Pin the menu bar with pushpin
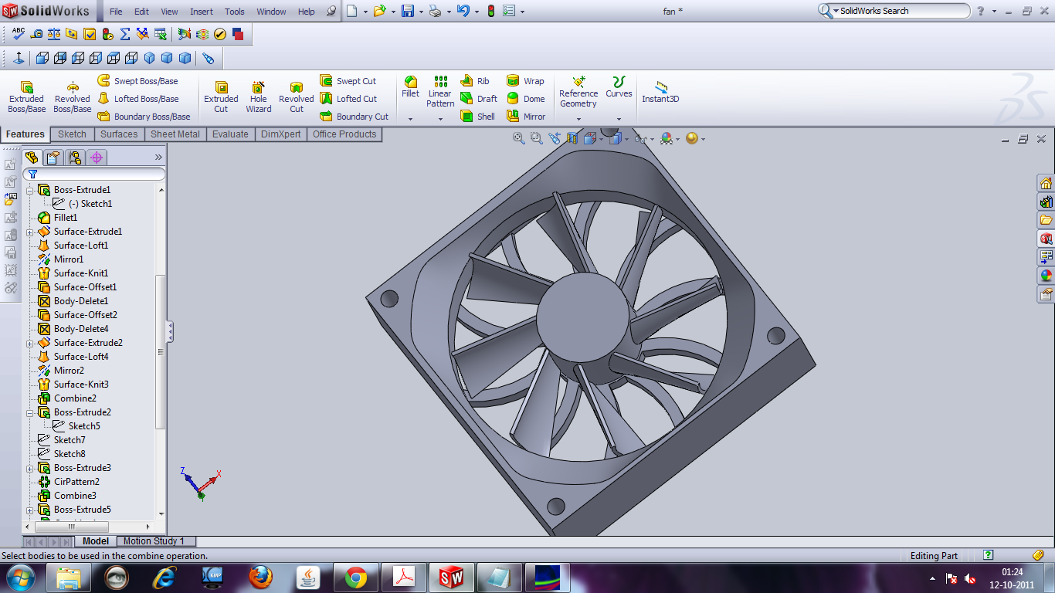 click(x=331, y=12)
